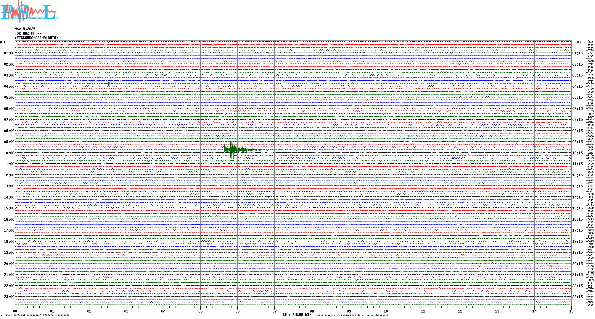Click the black blip on the 14:00 trace
The height and width of the screenshot is (319, 595).
(270, 197)
